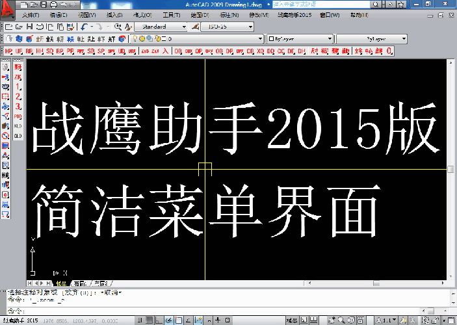This screenshot has height=325, width=457.
Task: Toggle Object Snap Tracking in status bar
Action: click(x=189, y=320)
